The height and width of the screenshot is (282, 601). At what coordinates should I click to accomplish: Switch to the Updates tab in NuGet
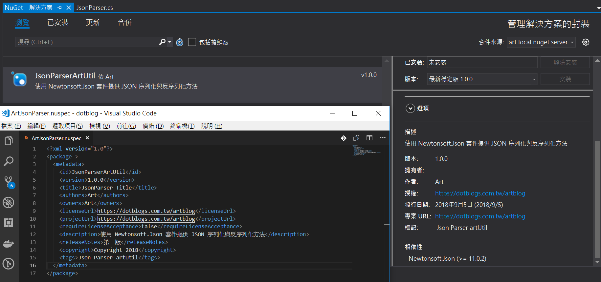coord(93,23)
